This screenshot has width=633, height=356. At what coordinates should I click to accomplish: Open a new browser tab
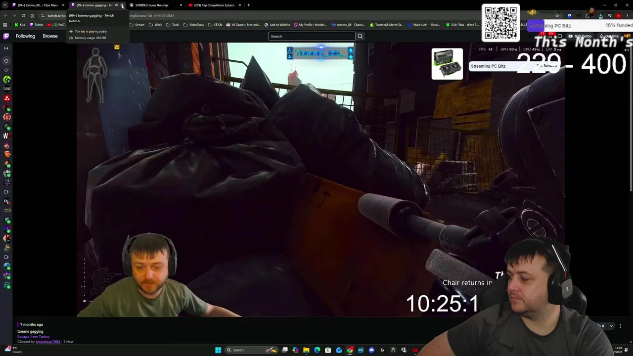249,5
